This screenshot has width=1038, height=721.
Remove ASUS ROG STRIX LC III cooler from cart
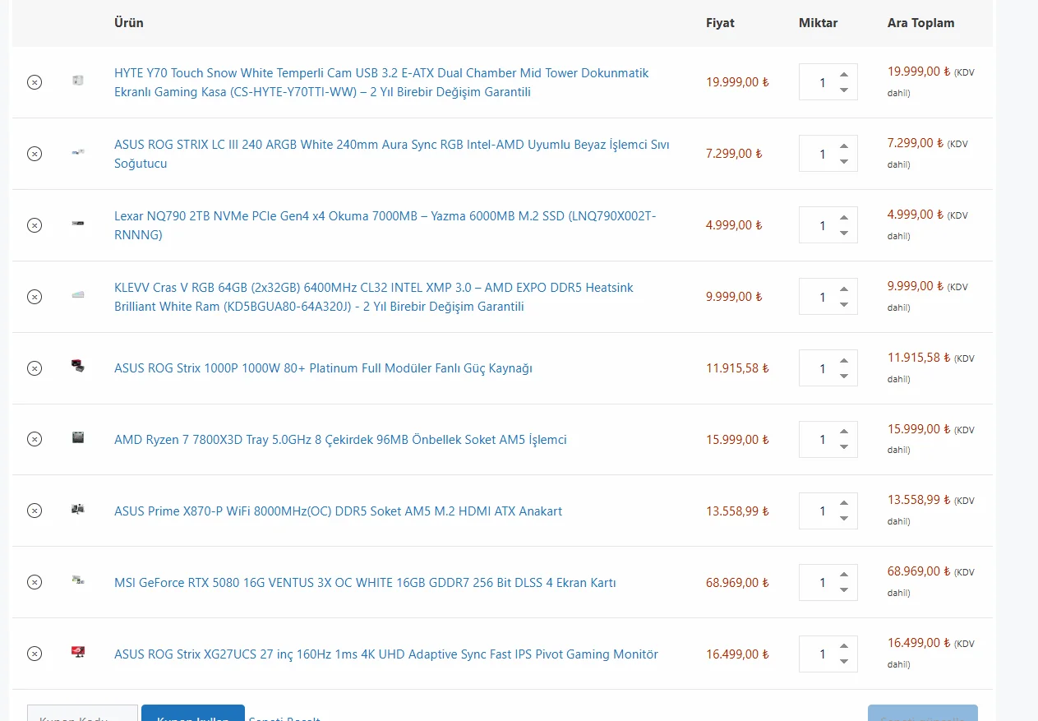35,154
